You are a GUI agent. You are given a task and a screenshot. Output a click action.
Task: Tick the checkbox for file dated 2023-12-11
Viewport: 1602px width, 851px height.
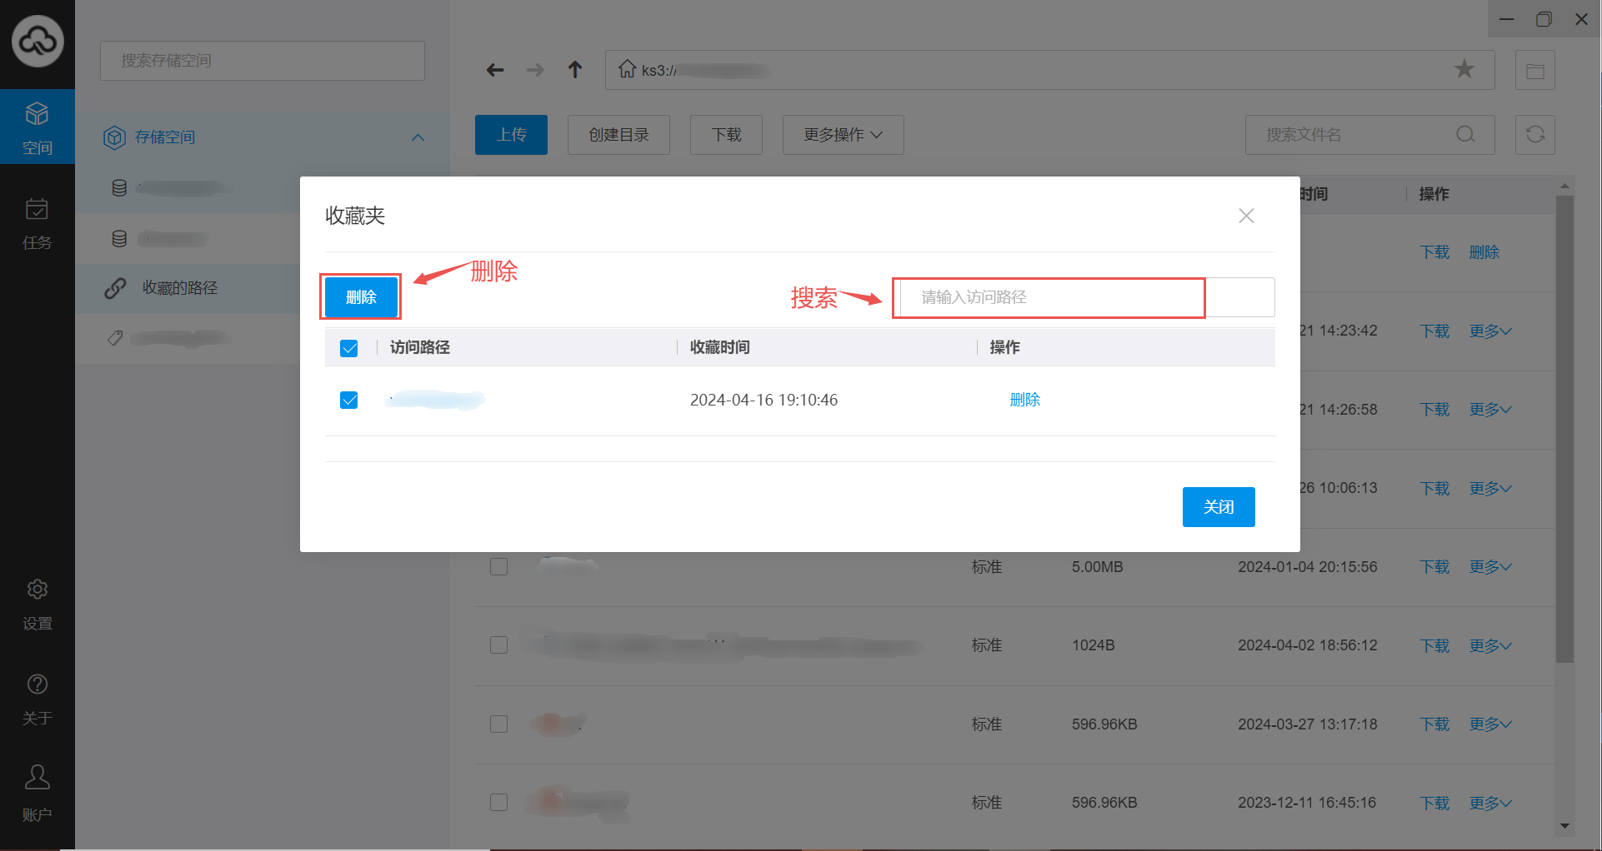pyautogui.click(x=499, y=803)
